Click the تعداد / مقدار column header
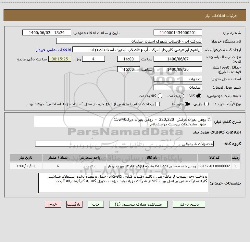Screen dimensions: 250x242 point(58,158)
